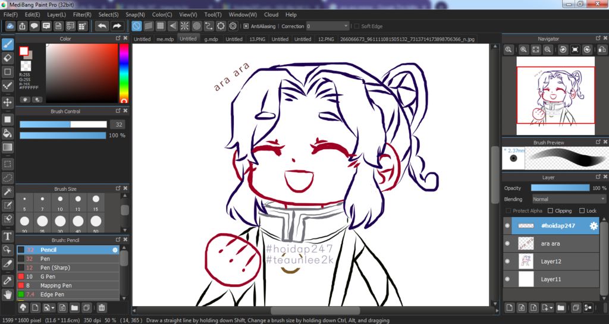Click the export/share icon in toolbar

22,26
